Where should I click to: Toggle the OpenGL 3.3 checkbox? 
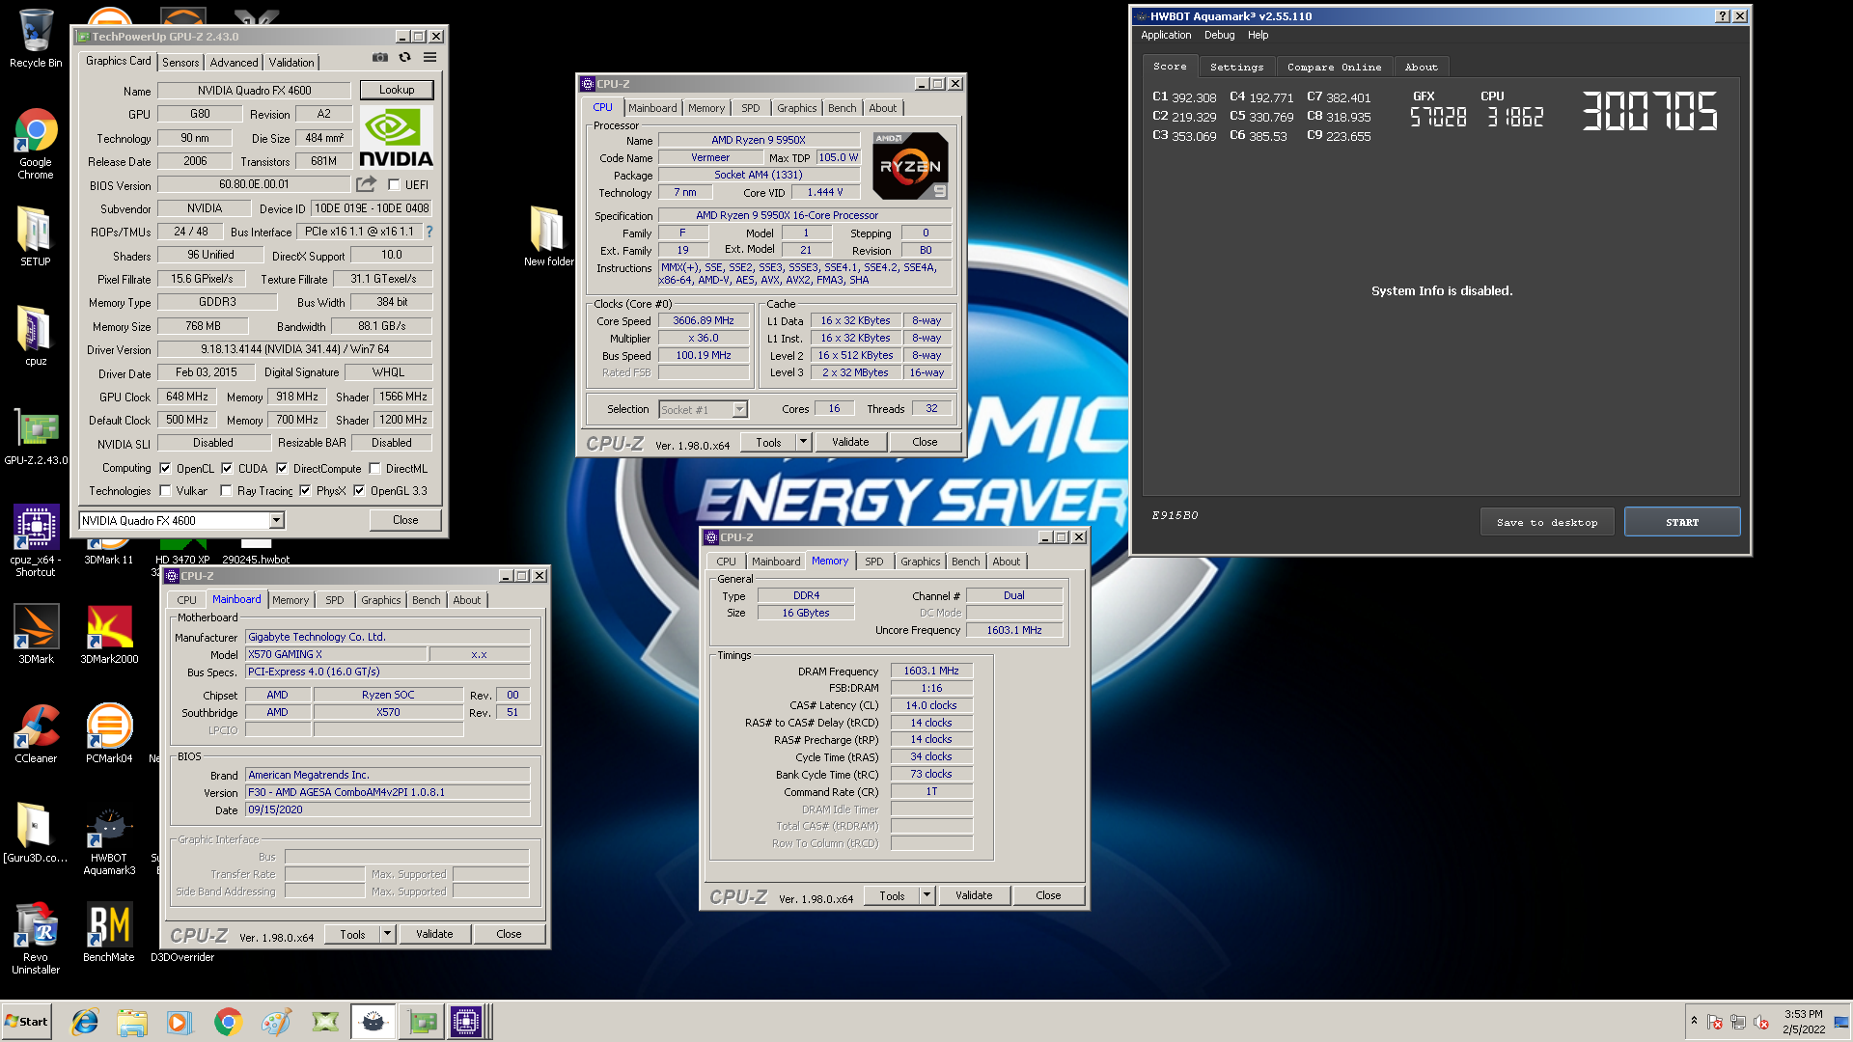coord(359,490)
